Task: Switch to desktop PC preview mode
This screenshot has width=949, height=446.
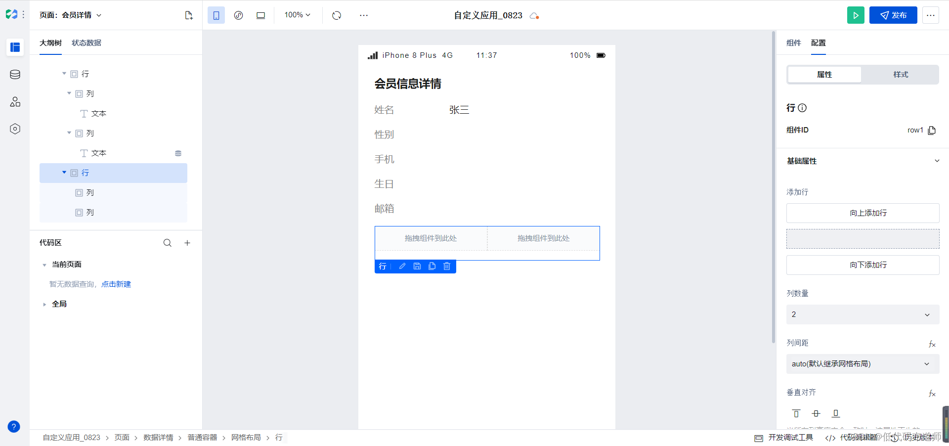Action: click(260, 15)
